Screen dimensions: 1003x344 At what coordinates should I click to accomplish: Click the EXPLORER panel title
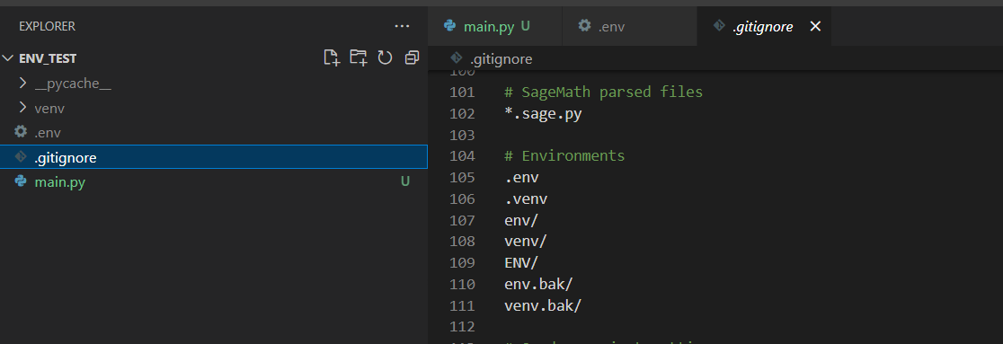[x=47, y=26]
